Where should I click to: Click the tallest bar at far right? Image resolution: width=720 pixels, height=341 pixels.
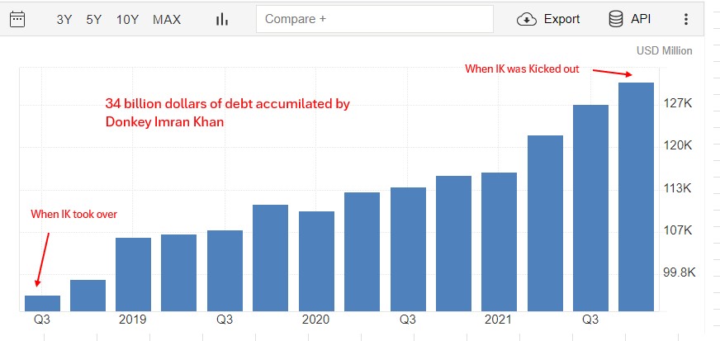636,197
